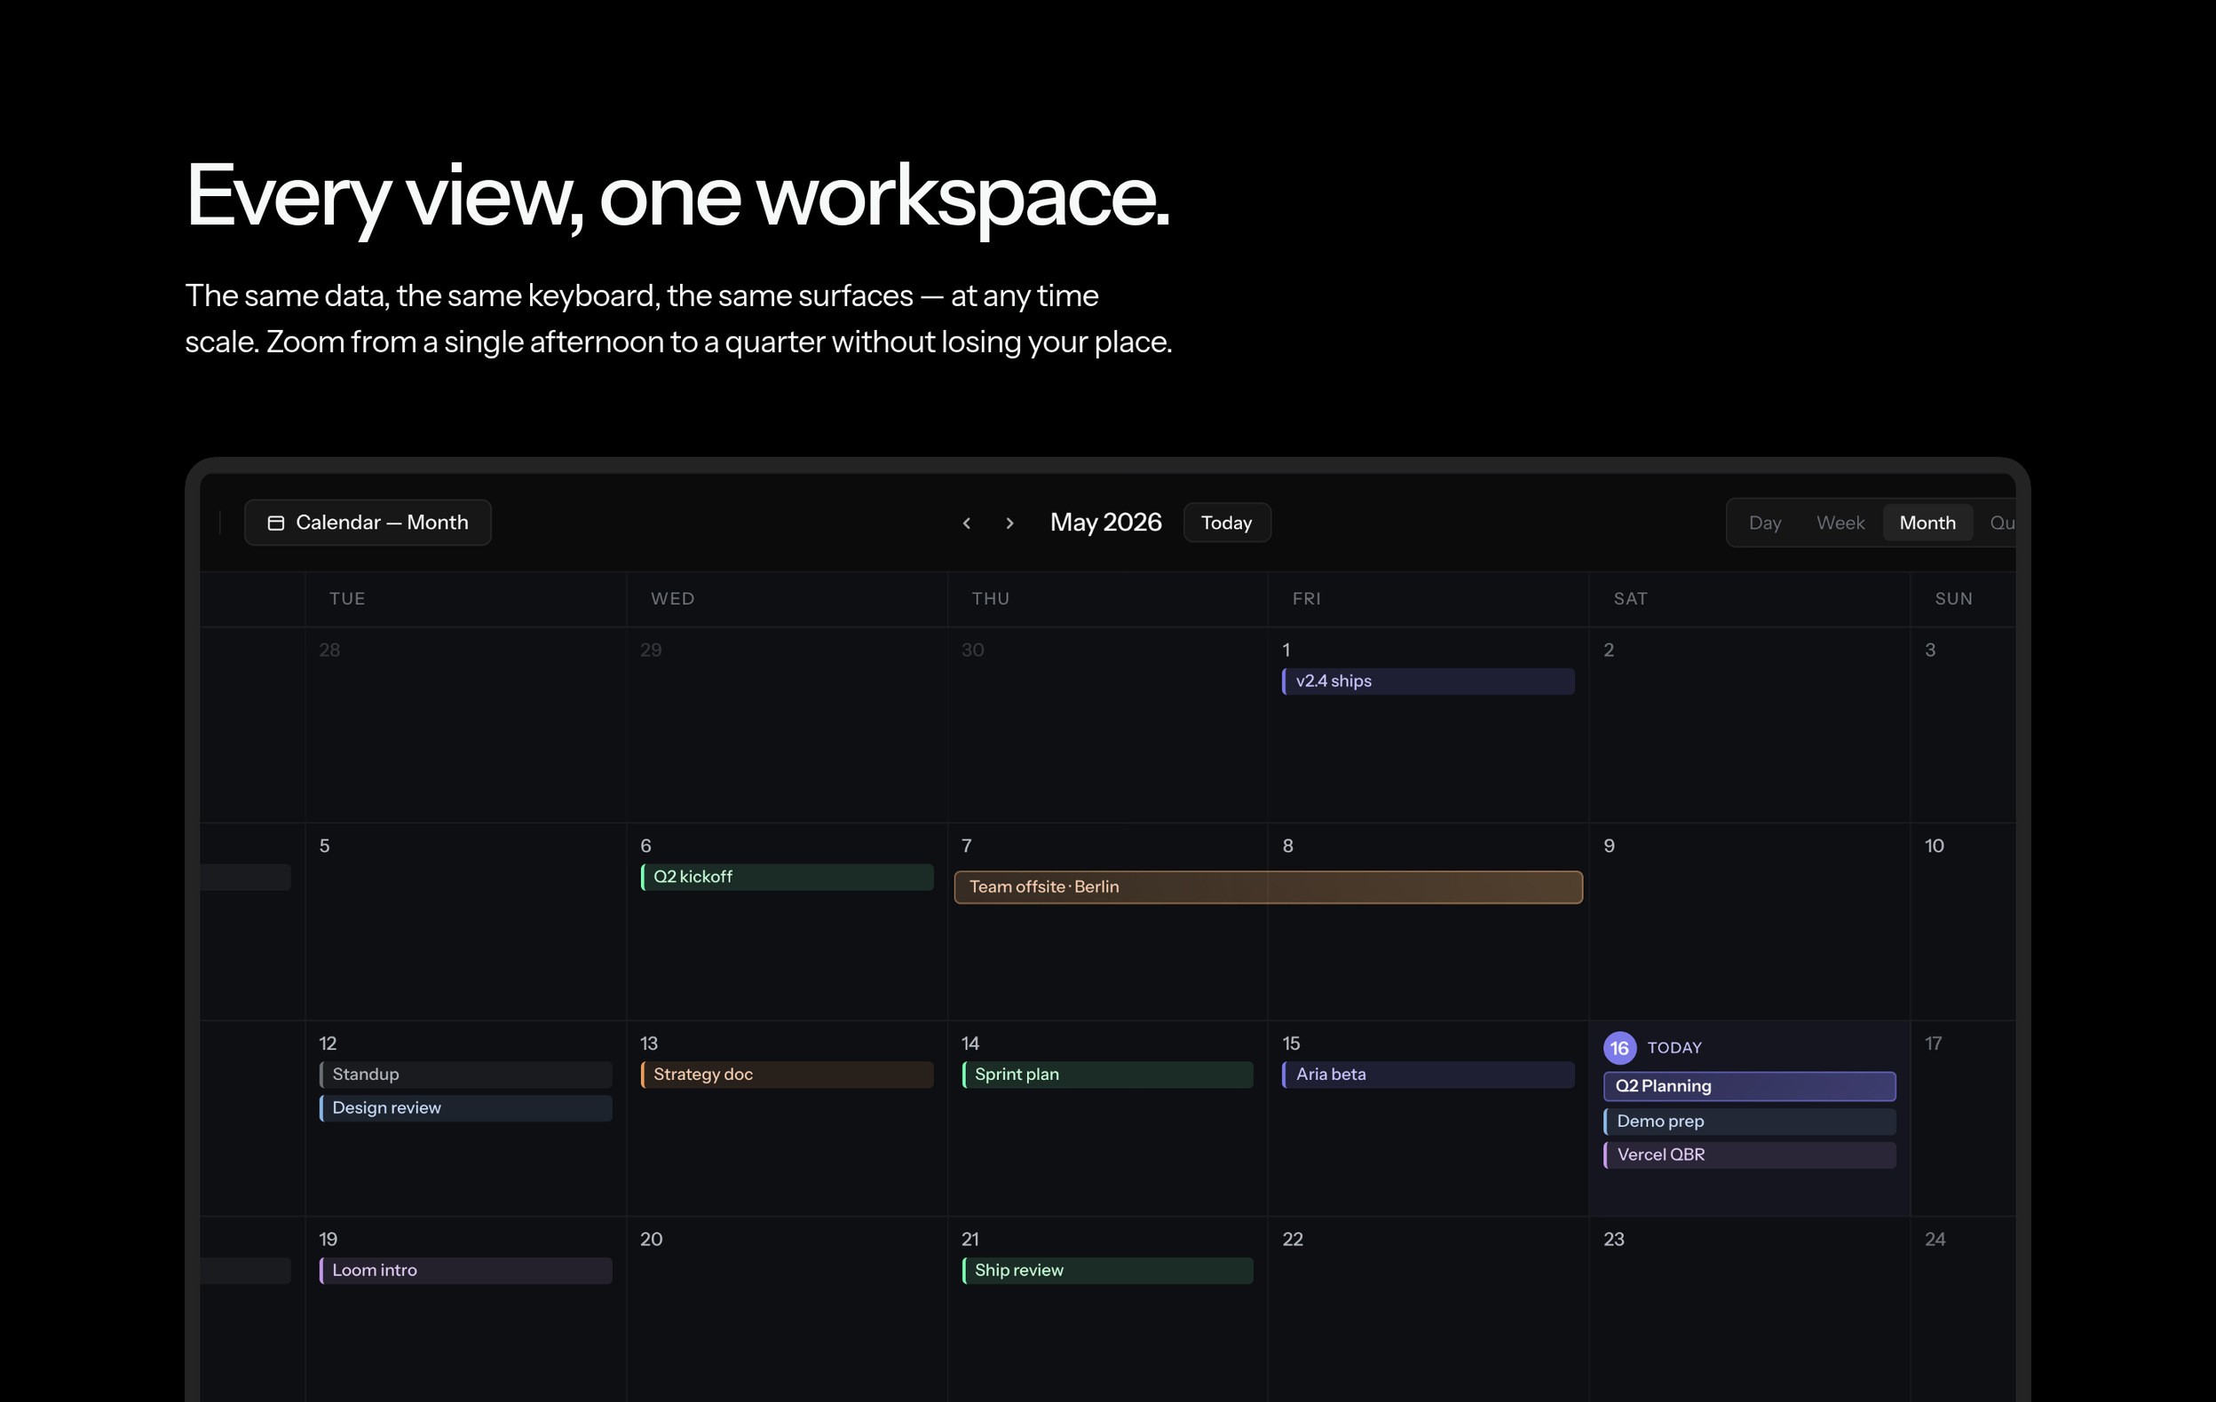Open the Strategy doc event

tap(787, 1075)
